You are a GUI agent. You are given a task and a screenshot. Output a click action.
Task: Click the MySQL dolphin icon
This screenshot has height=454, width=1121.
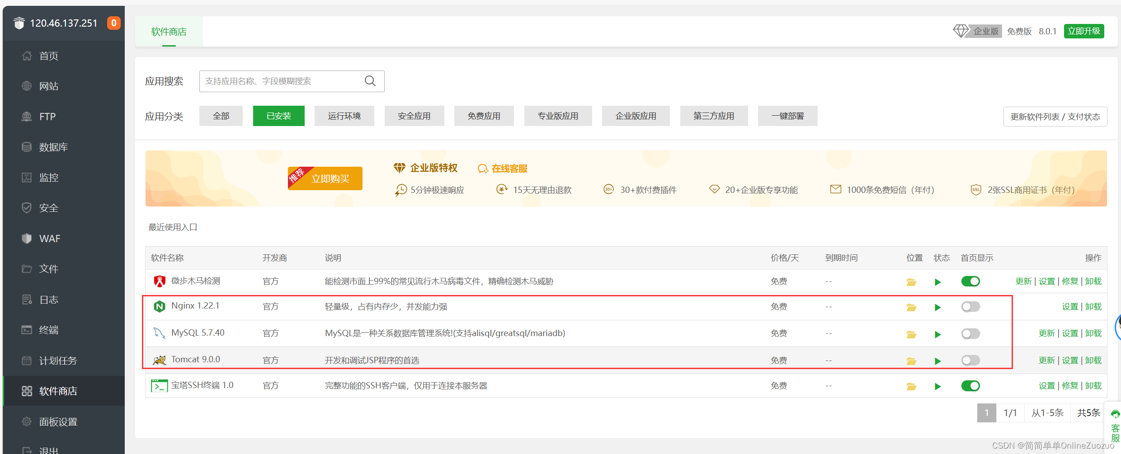(159, 333)
